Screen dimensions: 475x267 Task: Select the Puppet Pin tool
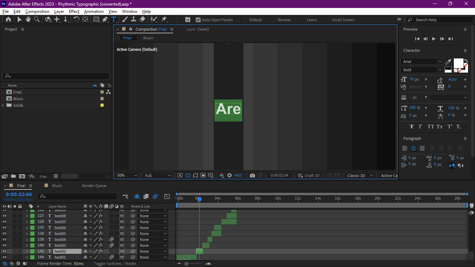pyautogui.click(x=164, y=19)
